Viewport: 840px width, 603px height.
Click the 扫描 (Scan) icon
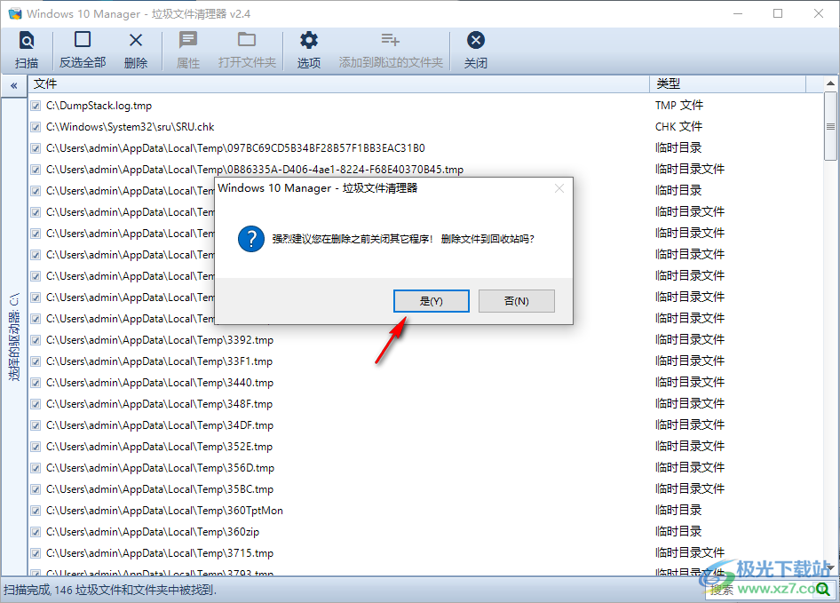[27, 40]
